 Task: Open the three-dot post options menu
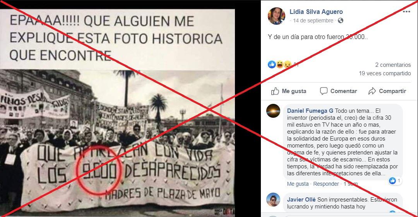(x=406, y=12)
